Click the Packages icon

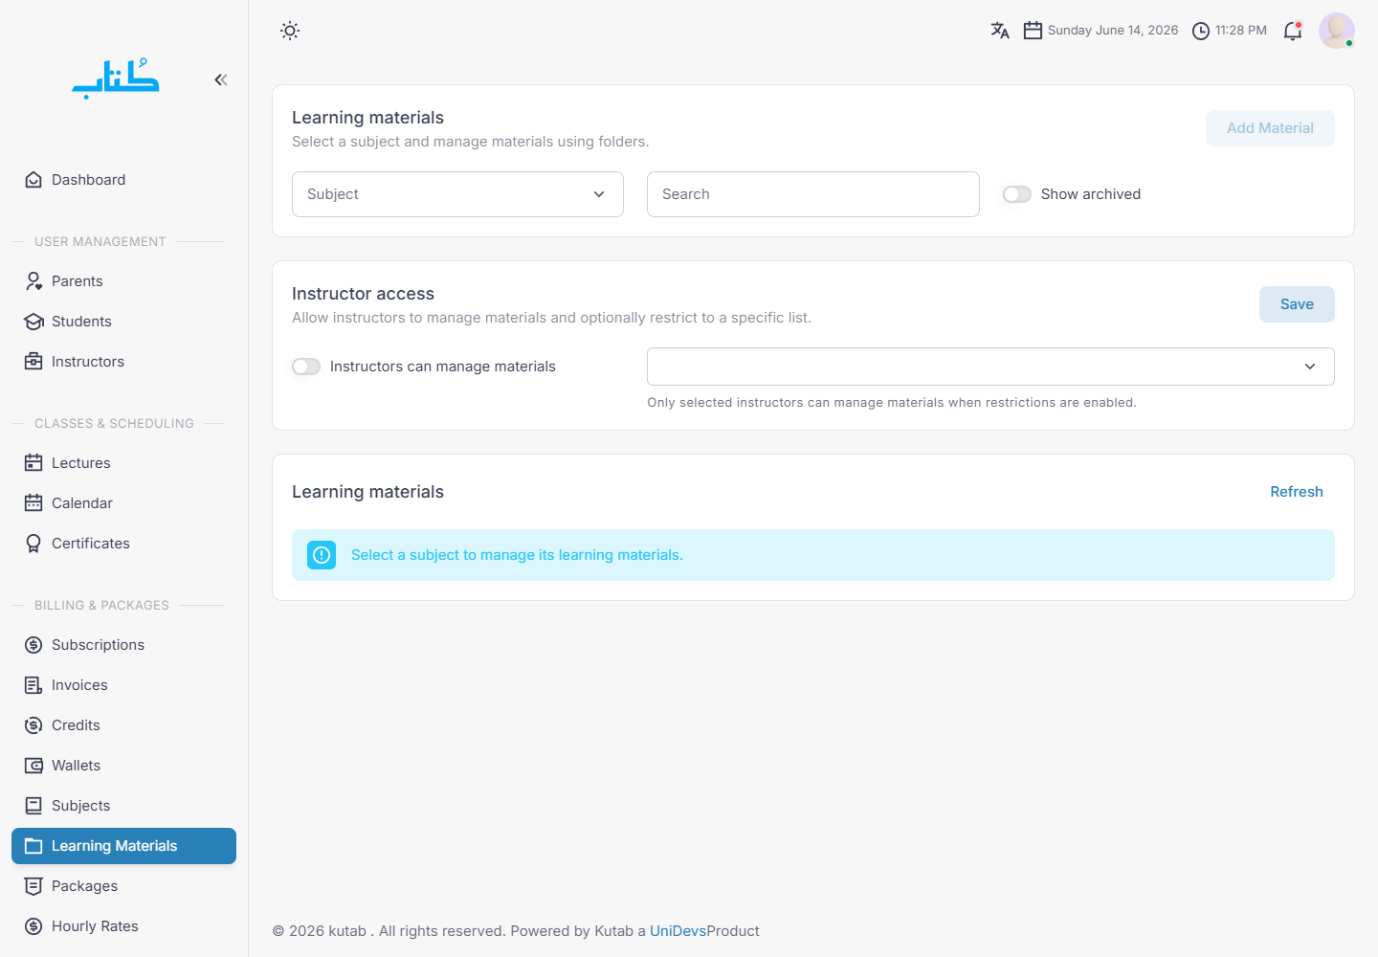click(x=33, y=886)
